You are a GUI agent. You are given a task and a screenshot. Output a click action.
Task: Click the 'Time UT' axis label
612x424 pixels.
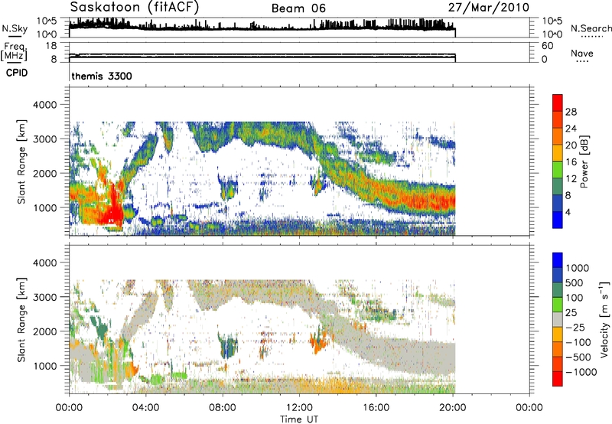299,419
